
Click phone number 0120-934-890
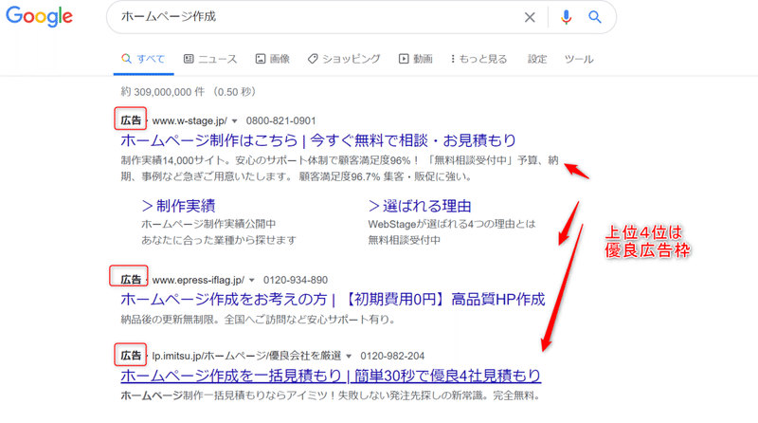(x=296, y=280)
